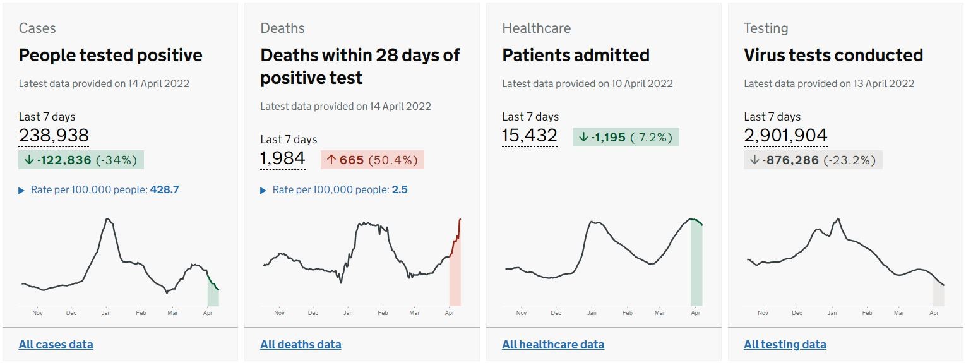Open the All deaths data link
This screenshot has width=966, height=363.
click(301, 345)
